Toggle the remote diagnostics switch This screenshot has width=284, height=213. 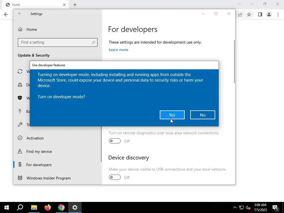115,141
